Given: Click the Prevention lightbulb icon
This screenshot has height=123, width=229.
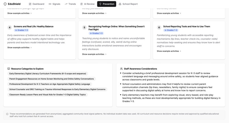Looking at the screenshot, I should coord(100,4).
